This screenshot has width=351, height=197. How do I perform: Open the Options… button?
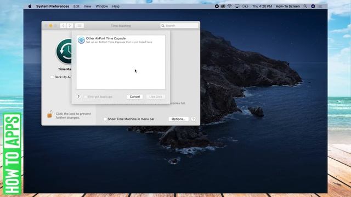click(x=178, y=119)
